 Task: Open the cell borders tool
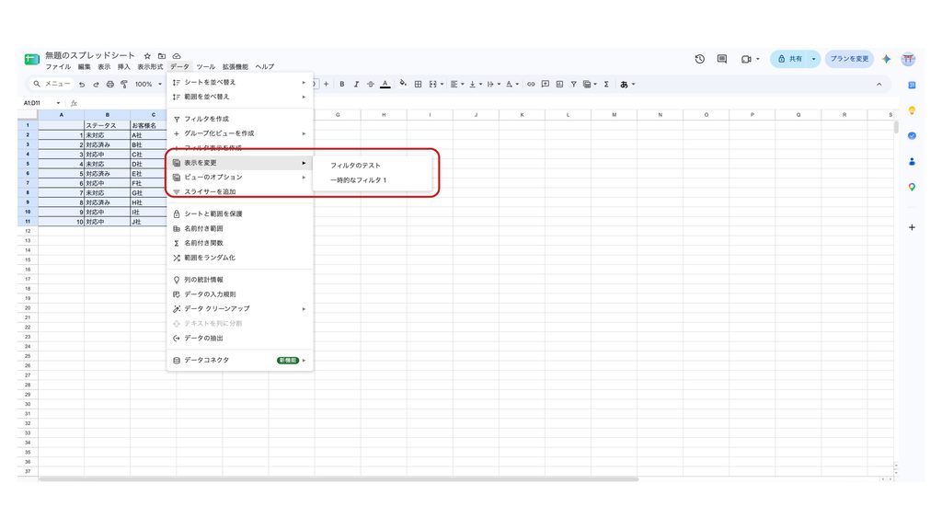coord(419,84)
